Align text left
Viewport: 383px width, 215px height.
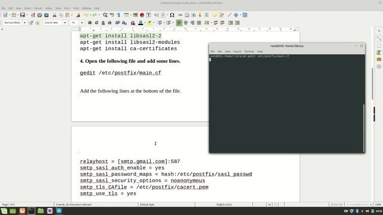179,23
